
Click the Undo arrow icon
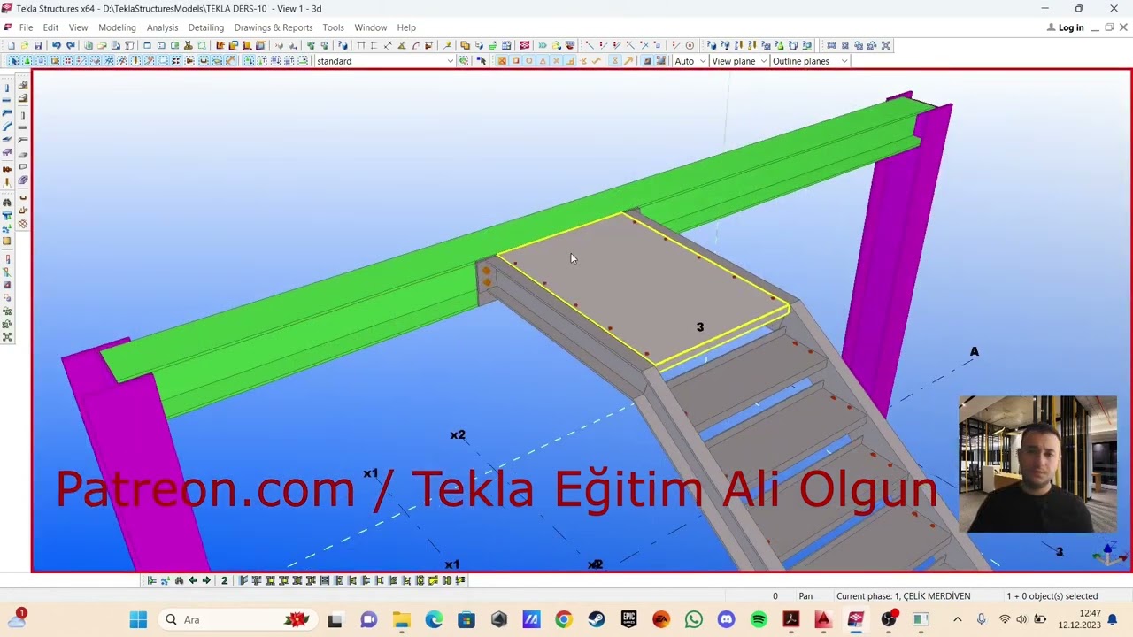pyautogui.click(x=56, y=45)
